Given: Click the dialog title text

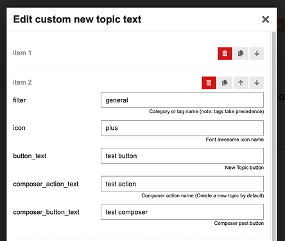Looking at the screenshot, I should (77, 19).
